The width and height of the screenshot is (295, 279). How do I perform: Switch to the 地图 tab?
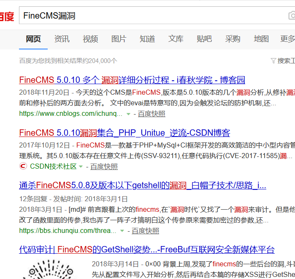coord(261,39)
